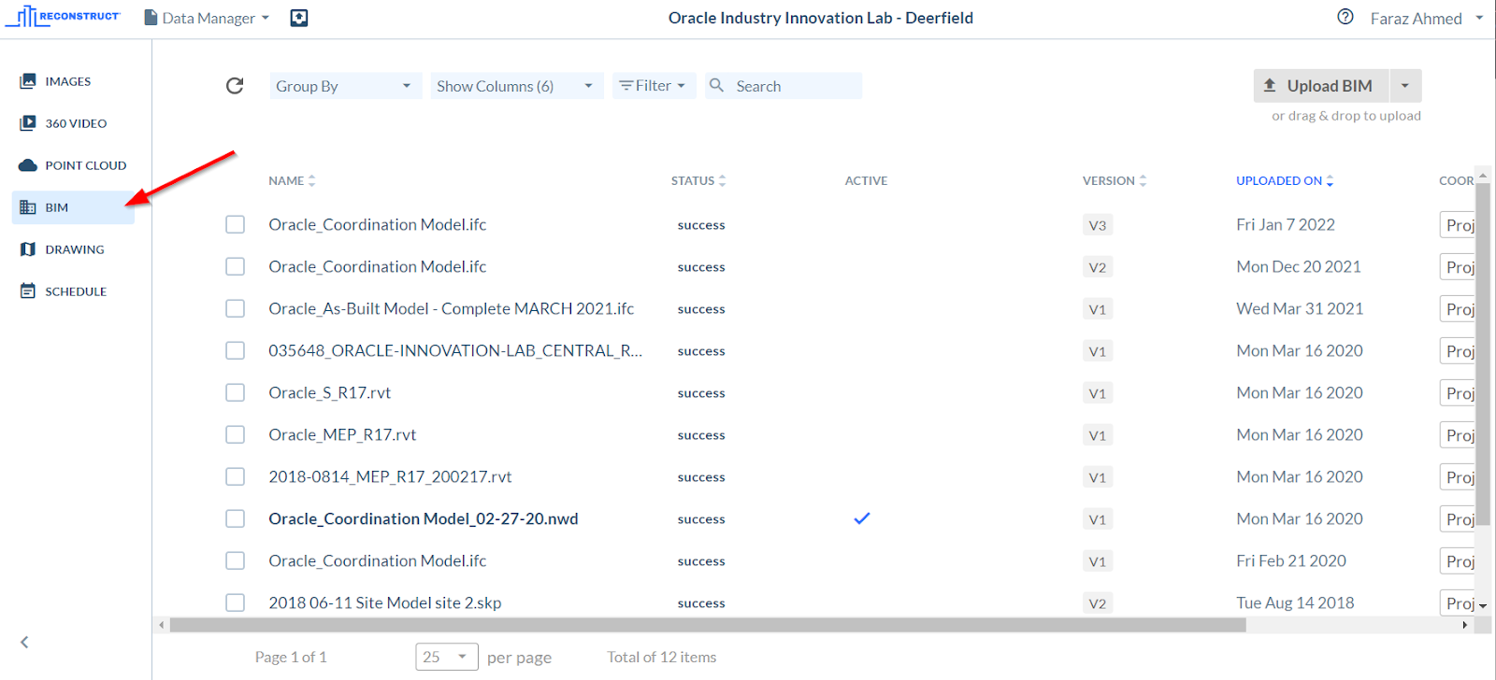Open Oracle_Coordination Model_02-27-20.nwd file name
This screenshot has height=680, width=1496.
coord(423,518)
